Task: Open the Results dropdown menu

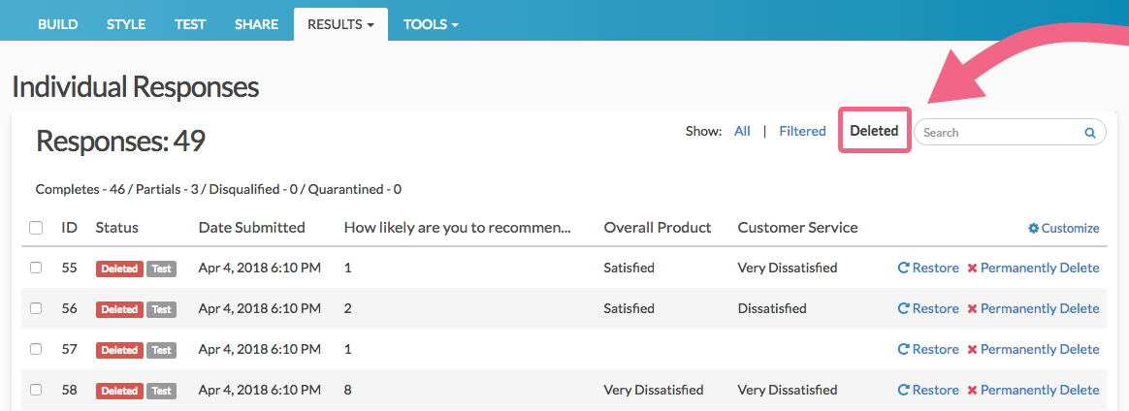Action: click(340, 24)
